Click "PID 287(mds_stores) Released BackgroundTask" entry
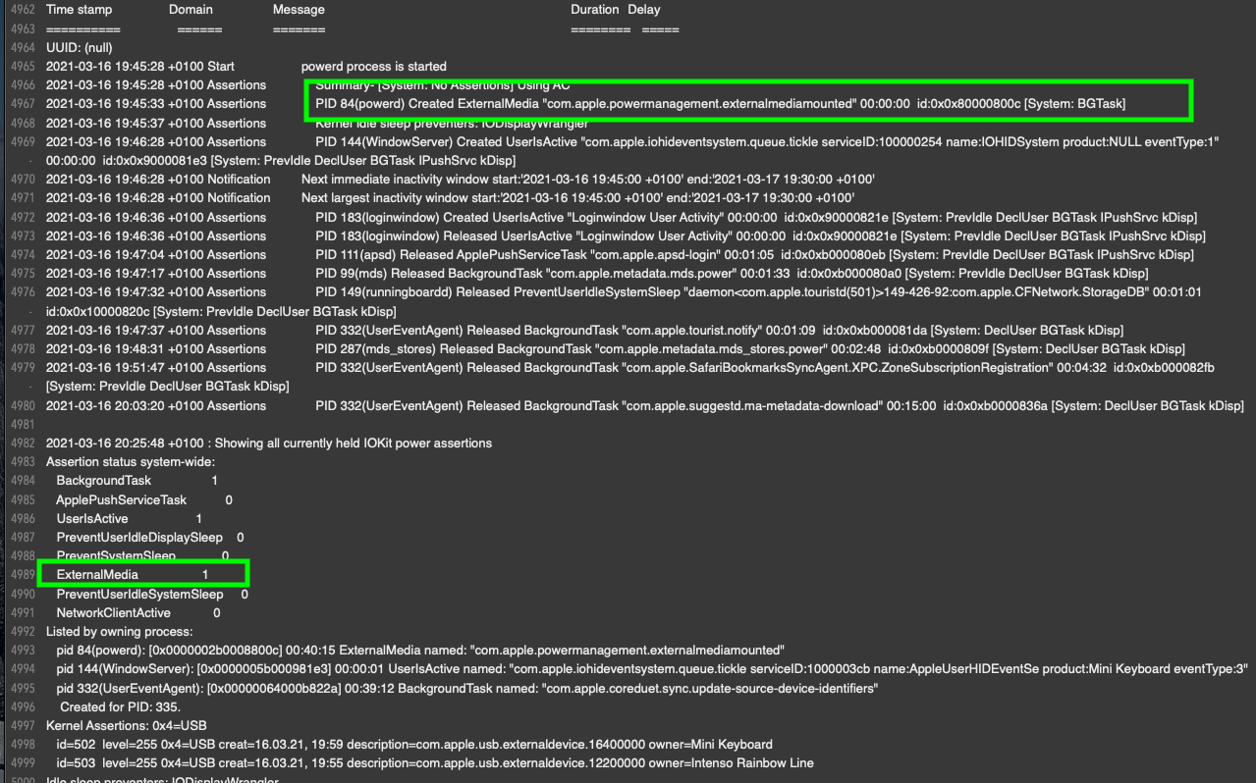This screenshot has width=1256, height=783. (x=750, y=349)
